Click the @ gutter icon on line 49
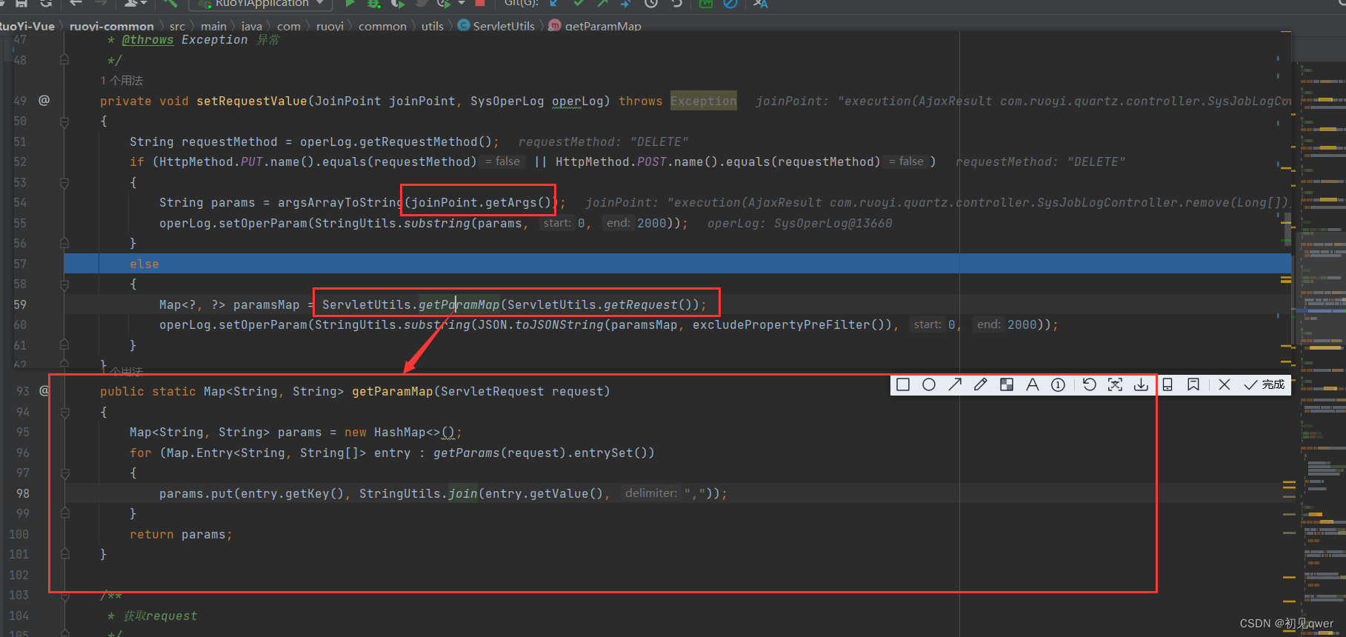The width and height of the screenshot is (1346, 637). [x=44, y=100]
